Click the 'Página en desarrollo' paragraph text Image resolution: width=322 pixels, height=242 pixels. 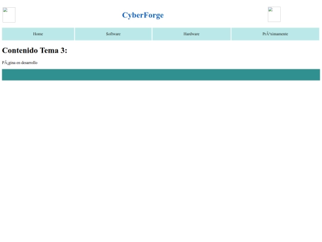(x=20, y=63)
